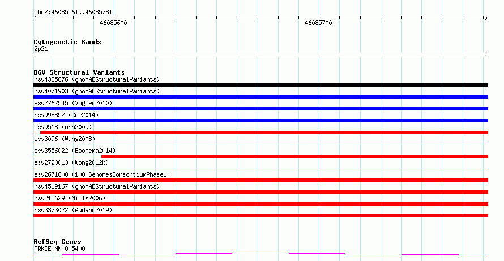
Task: Open gene label PRKCE|NM_005400
Action: pos(59,249)
